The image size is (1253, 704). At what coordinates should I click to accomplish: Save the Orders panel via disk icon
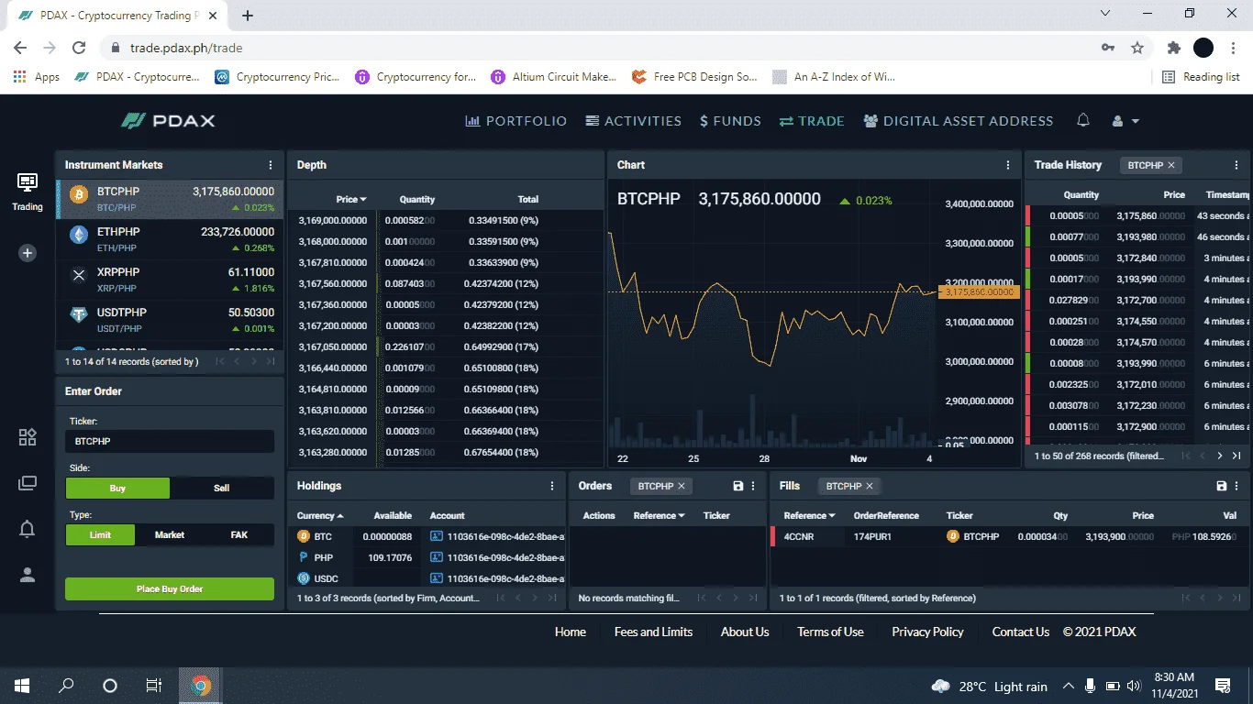pos(738,486)
